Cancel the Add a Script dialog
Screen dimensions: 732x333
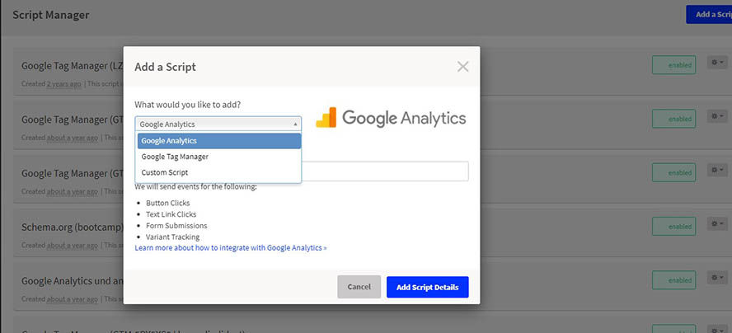click(x=359, y=287)
